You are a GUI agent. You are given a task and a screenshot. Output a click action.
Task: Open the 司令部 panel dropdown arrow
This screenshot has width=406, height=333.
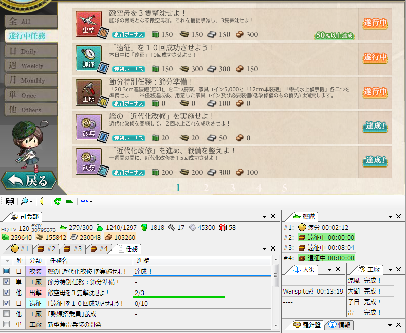coord(265,217)
